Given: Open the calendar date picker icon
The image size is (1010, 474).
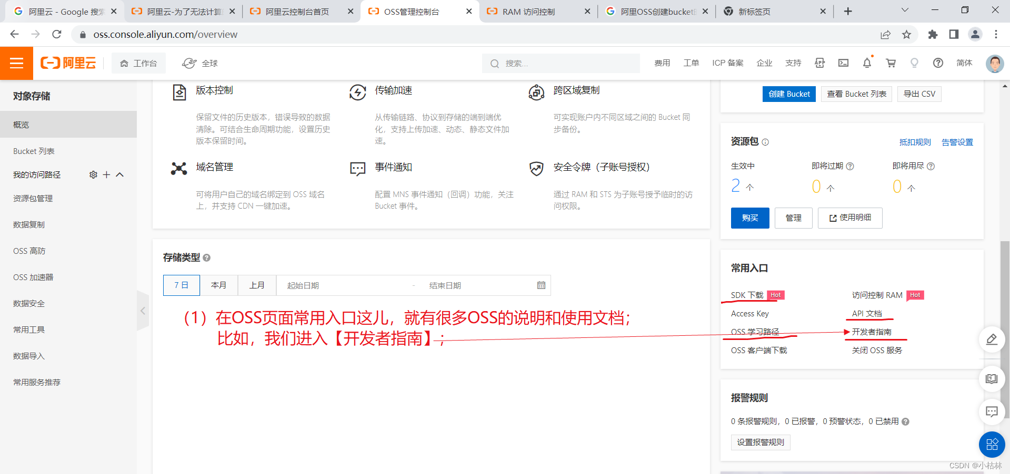Looking at the screenshot, I should tap(541, 285).
